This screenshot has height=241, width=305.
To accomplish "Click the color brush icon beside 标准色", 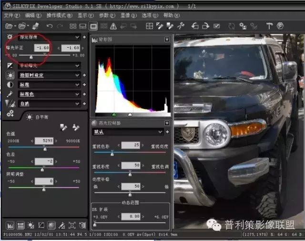I will click(x=10, y=94).
